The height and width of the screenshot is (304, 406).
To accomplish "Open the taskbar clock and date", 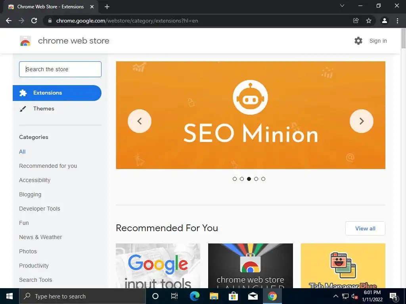I will 372,296.
